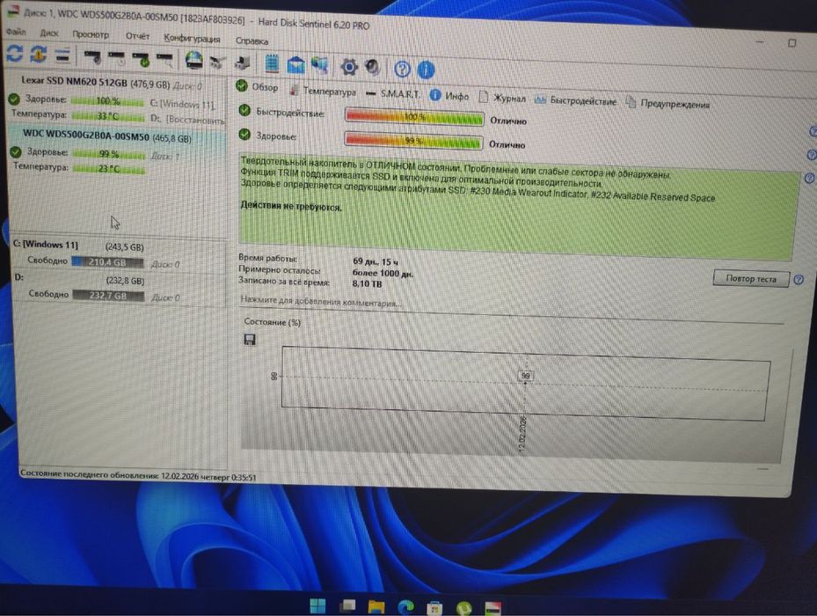Open settings via the blue gear icon
The image size is (817, 616).
pos(348,67)
